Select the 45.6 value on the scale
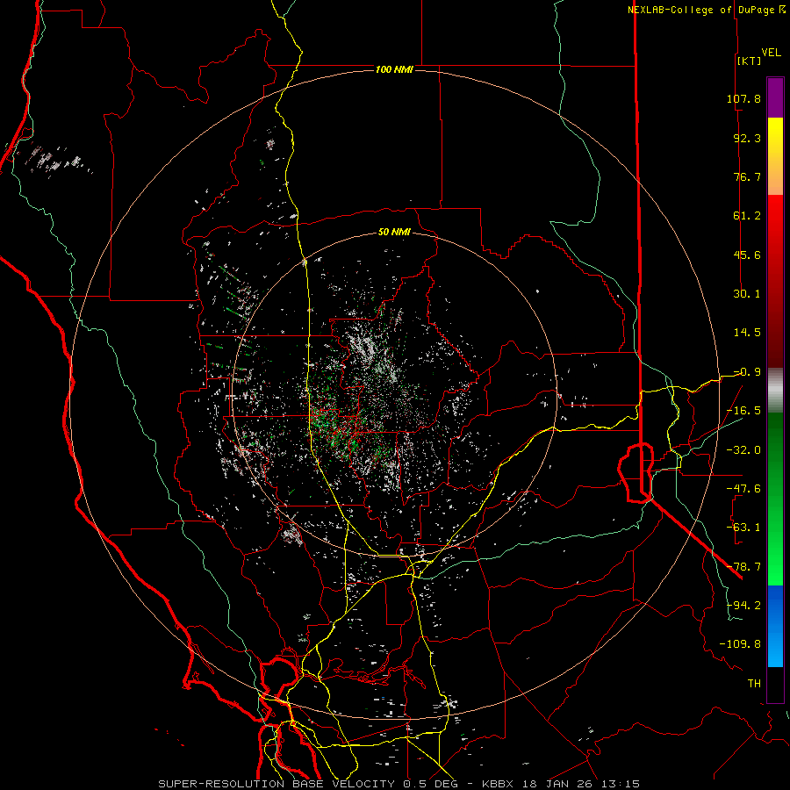The image size is (790, 790). [747, 255]
